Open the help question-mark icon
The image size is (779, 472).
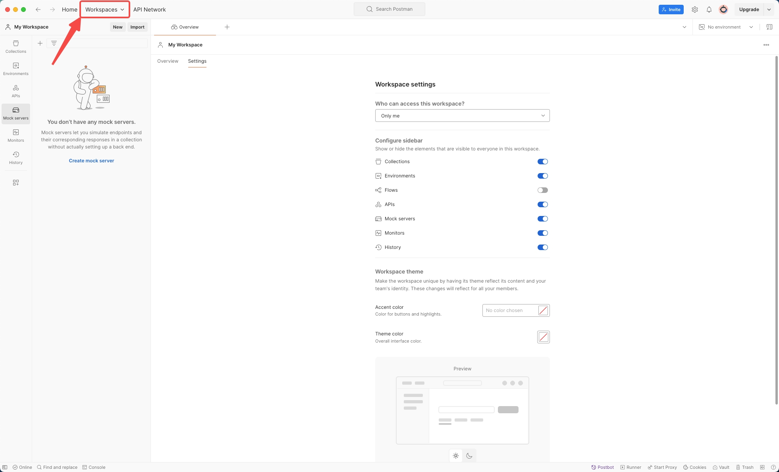(773, 467)
